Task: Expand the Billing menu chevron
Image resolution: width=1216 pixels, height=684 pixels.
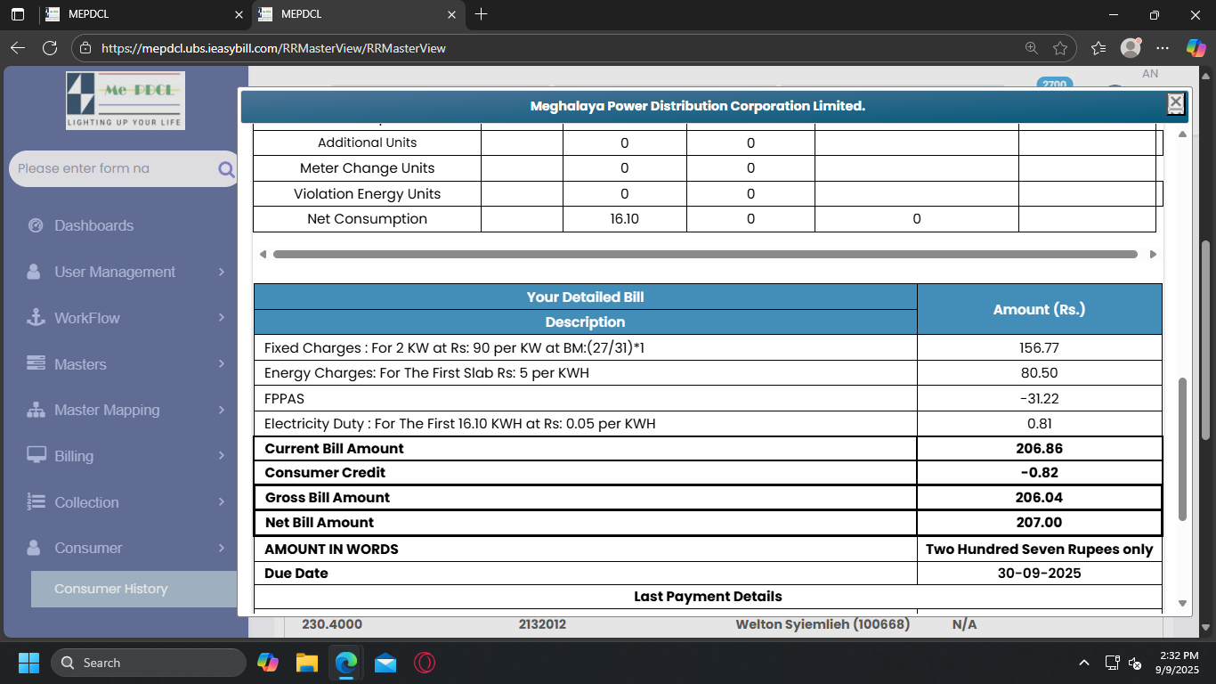Action: tap(222, 456)
